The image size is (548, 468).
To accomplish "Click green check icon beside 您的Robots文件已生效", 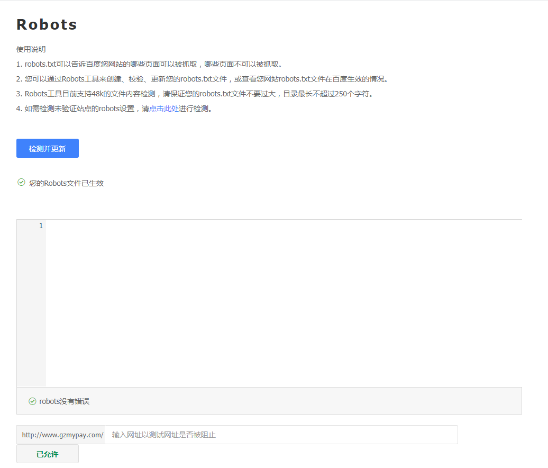I will [21, 183].
